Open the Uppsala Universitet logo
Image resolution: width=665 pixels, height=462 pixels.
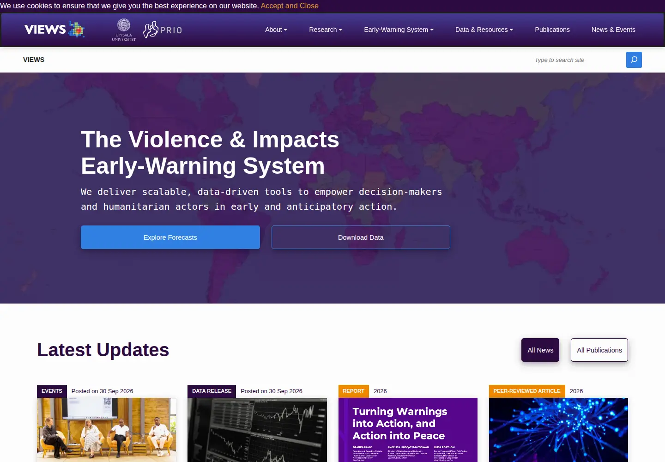tap(124, 30)
